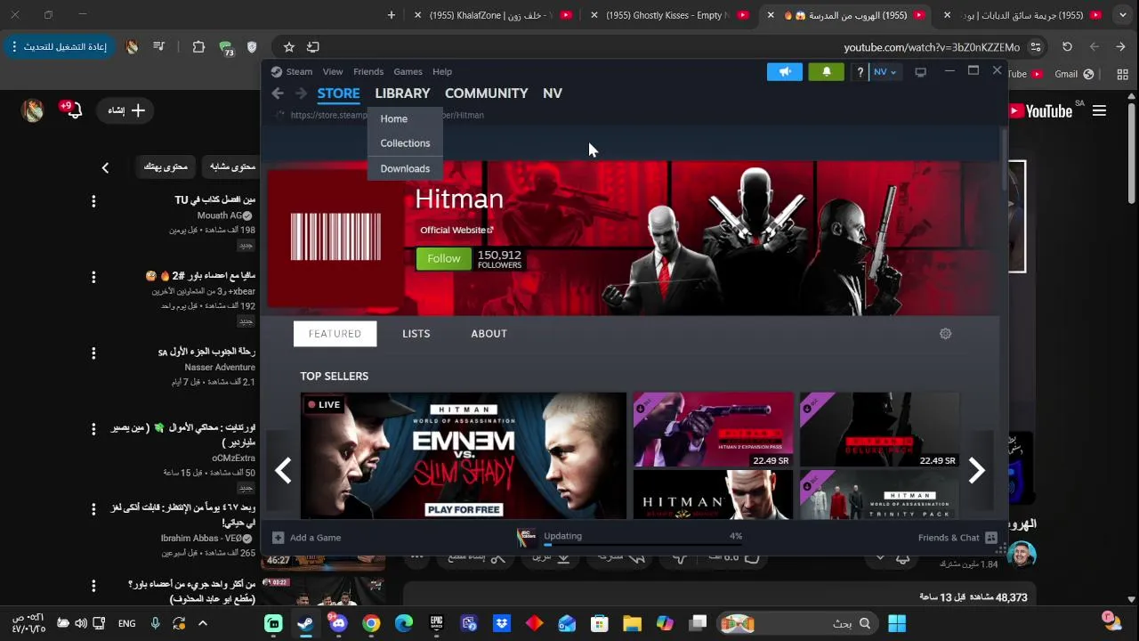The width and height of the screenshot is (1139, 641).
Task: Show previous top sellers carousel arrow
Action: pos(283,471)
